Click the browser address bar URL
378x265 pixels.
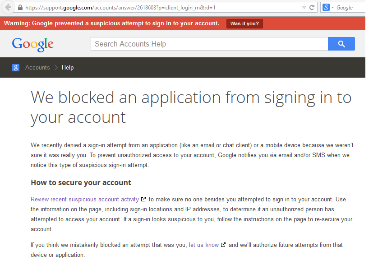tap(135, 8)
